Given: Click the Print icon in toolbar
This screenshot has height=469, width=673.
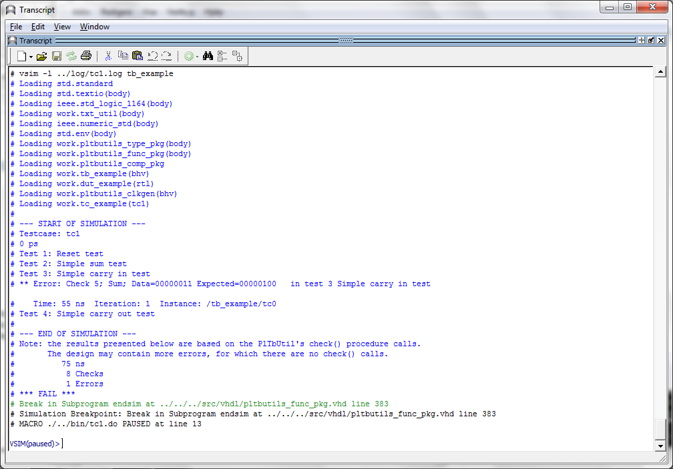Looking at the screenshot, I should tap(85, 56).
